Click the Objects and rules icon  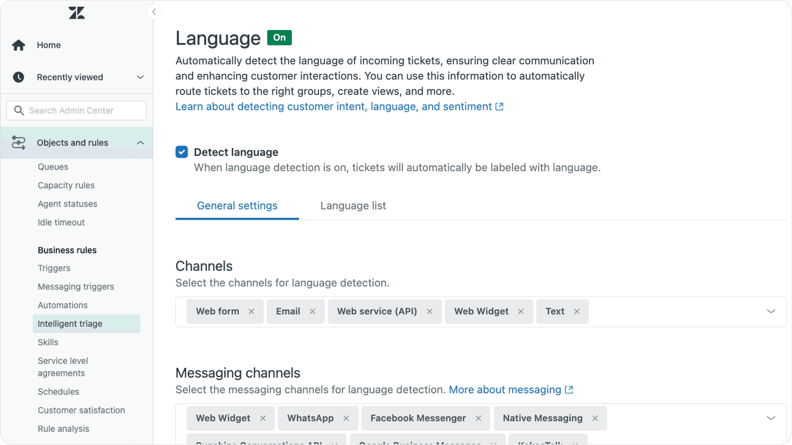click(x=19, y=143)
